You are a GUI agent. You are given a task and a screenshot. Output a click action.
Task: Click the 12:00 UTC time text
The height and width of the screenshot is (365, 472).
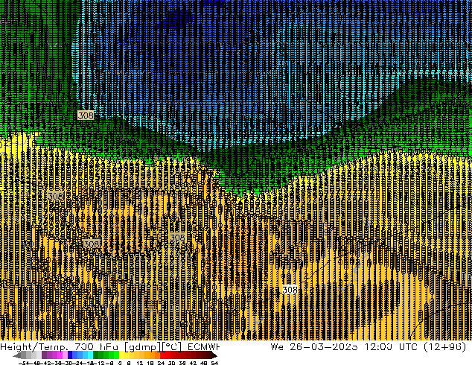click(x=391, y=347)
